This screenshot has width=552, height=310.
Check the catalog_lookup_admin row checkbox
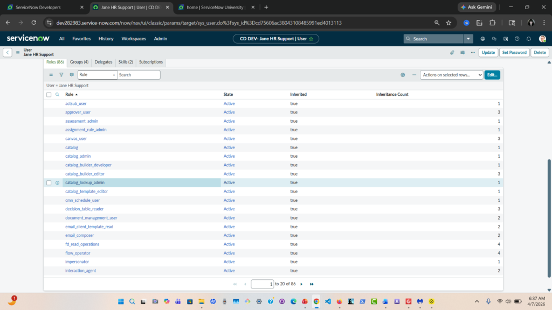[49, 183]
